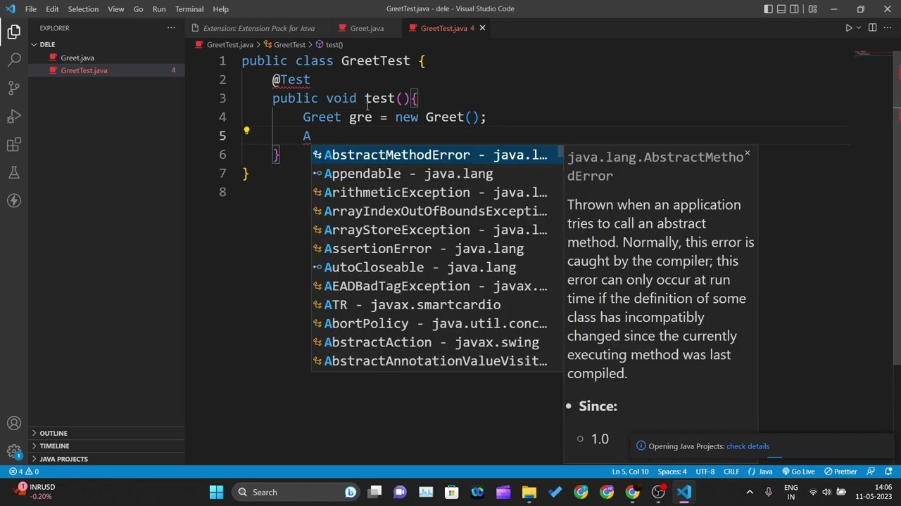Open the Testing flask view

14,173
